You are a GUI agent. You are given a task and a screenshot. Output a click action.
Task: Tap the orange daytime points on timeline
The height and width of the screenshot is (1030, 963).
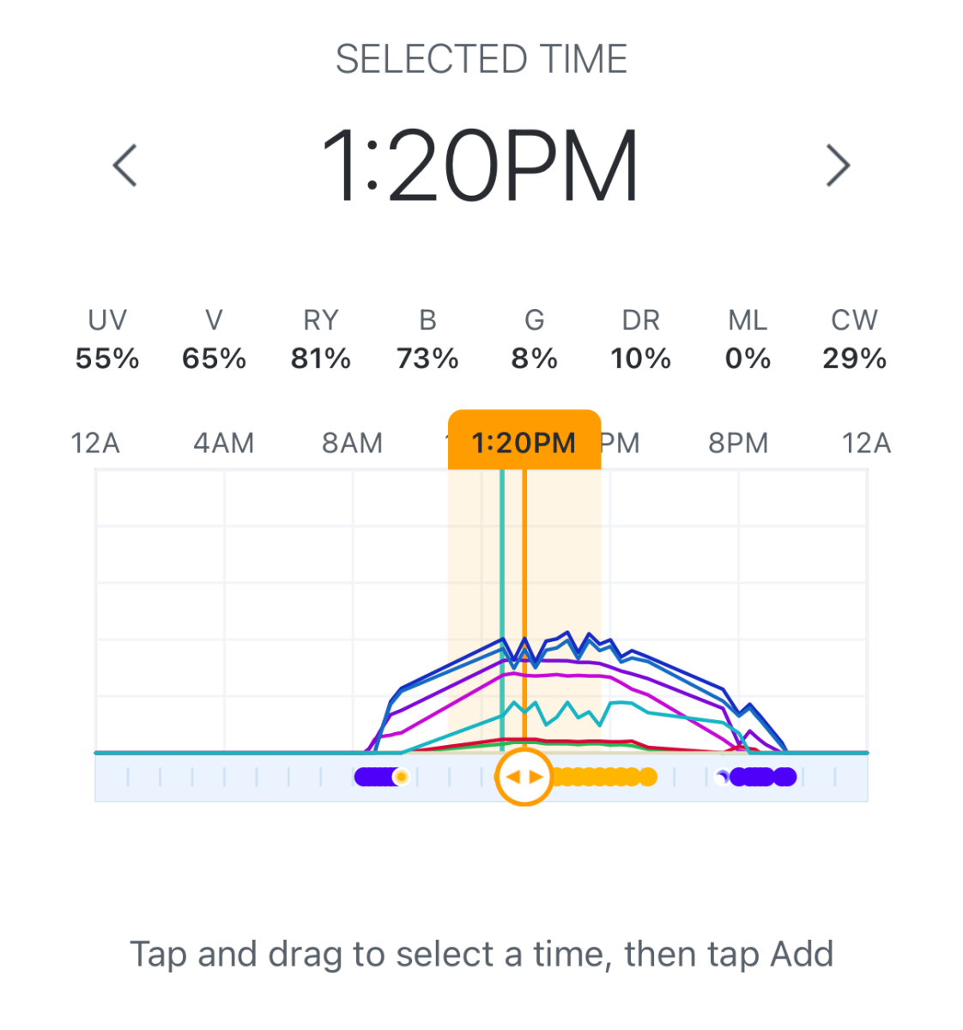click(x=605, y=777)
